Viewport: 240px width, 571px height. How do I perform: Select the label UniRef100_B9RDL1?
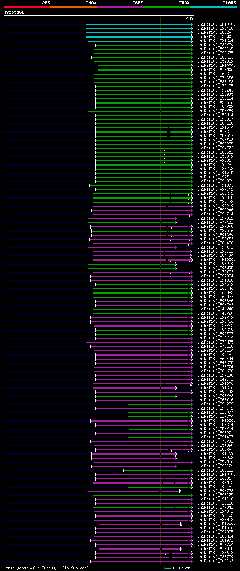point(215,218)
